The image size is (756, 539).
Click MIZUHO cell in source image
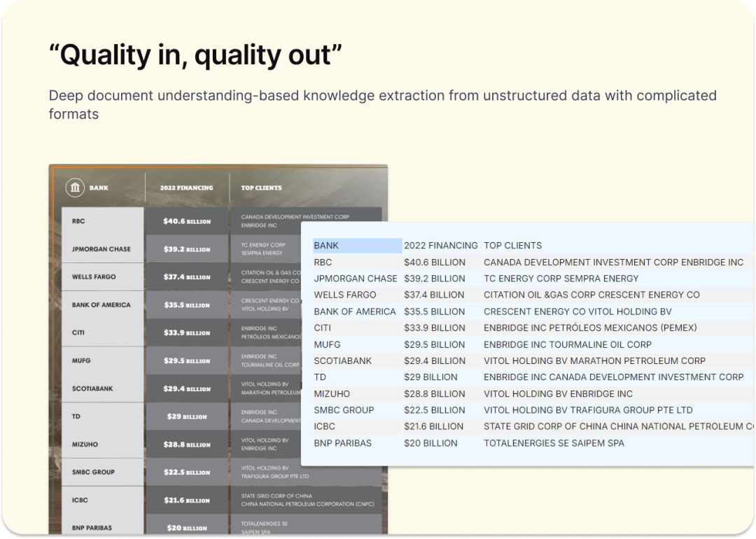click(x=103, y=444)
